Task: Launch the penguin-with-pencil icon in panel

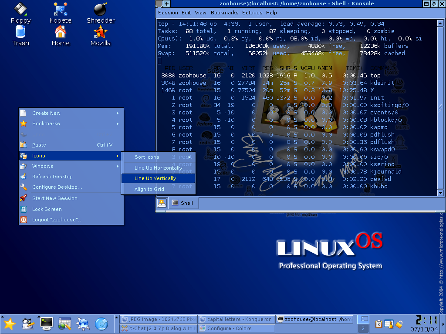Action: click(x=28, y=324)
